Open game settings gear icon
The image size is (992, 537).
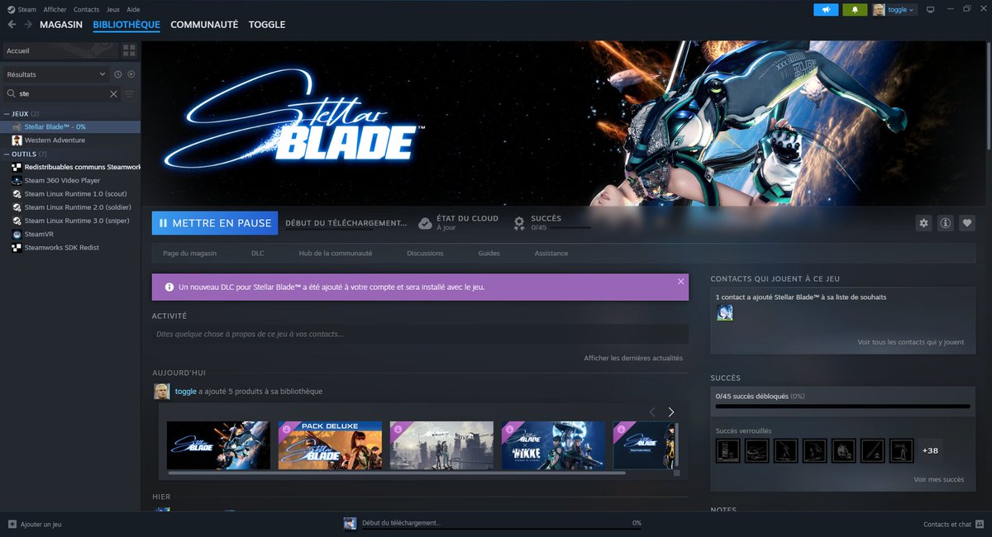[924, 223]
